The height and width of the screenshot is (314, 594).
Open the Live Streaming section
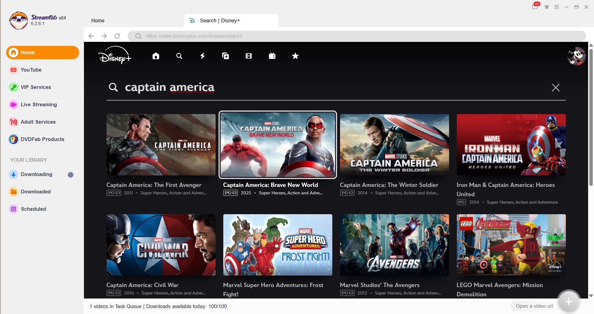(38, 104)
